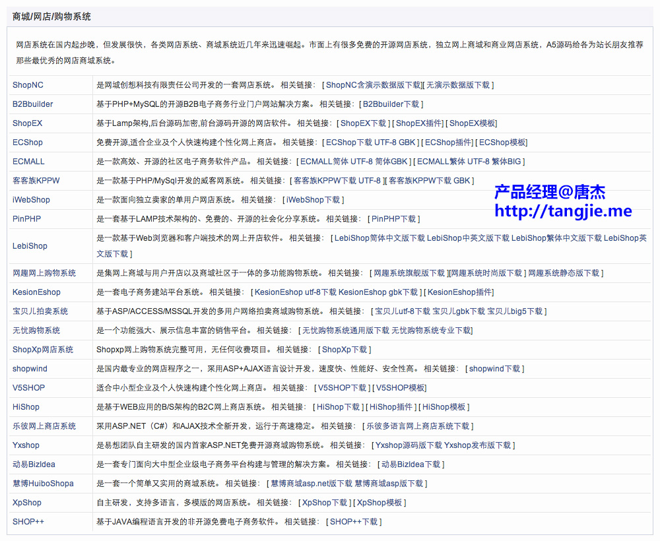Download ShopNC 无演示数据版
The width and height of the screenshot is (660, 541).
pos(458,85)
